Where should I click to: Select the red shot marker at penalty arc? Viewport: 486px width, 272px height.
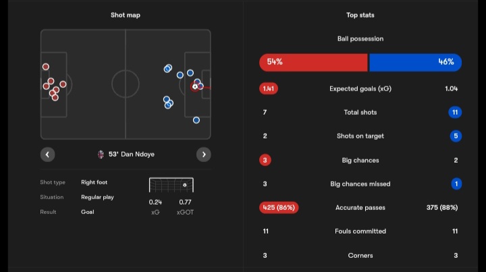coord(63,84)
